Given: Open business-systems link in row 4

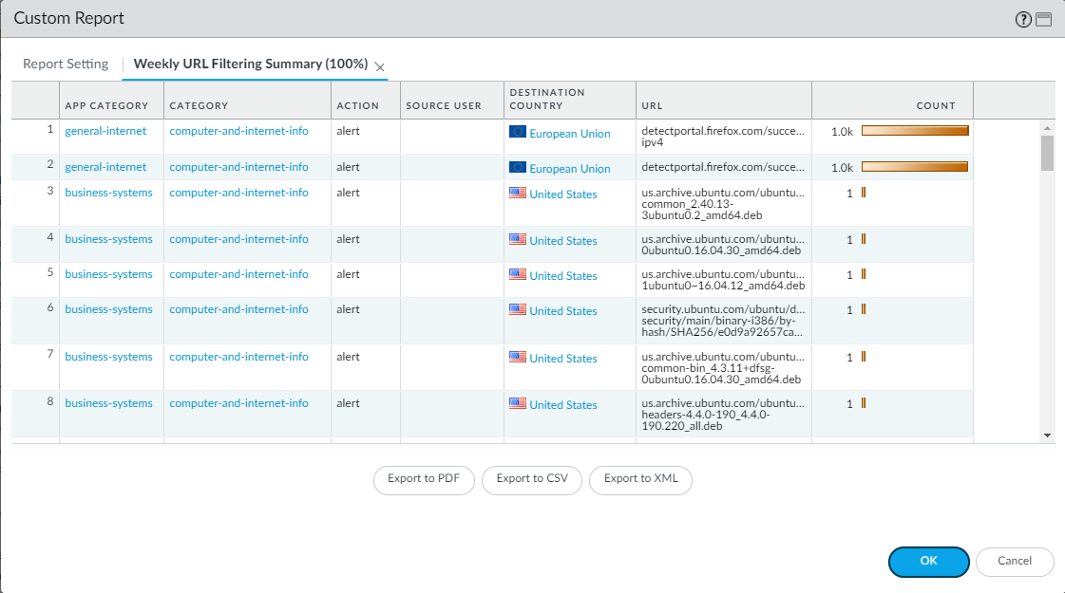Looking at the screenshot, I should [108, 239].
